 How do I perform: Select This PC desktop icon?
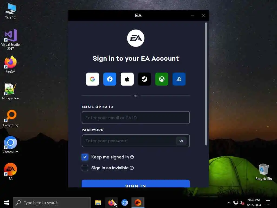click(x=11, y=11)
